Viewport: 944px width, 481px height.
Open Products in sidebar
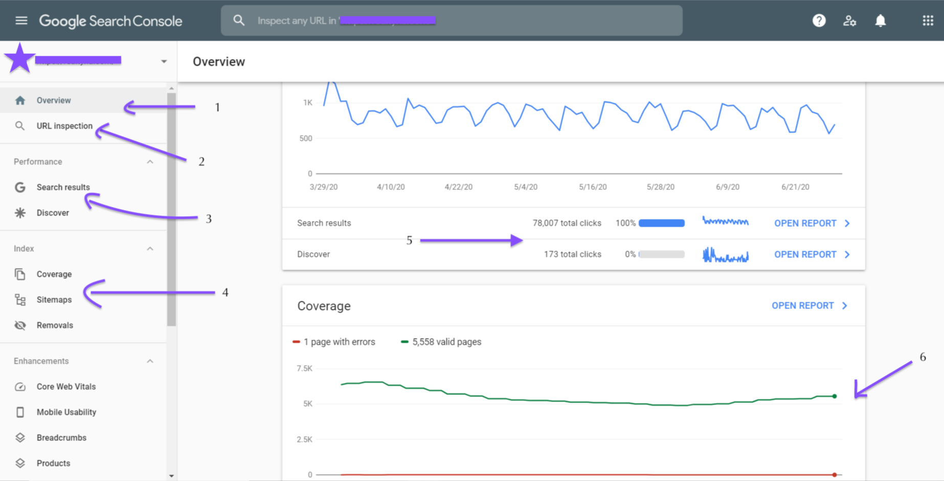(x=83, y=463)
